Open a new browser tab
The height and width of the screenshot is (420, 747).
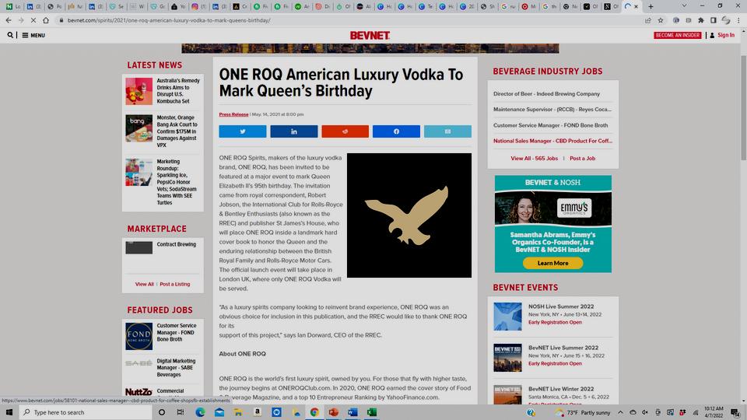651,7
